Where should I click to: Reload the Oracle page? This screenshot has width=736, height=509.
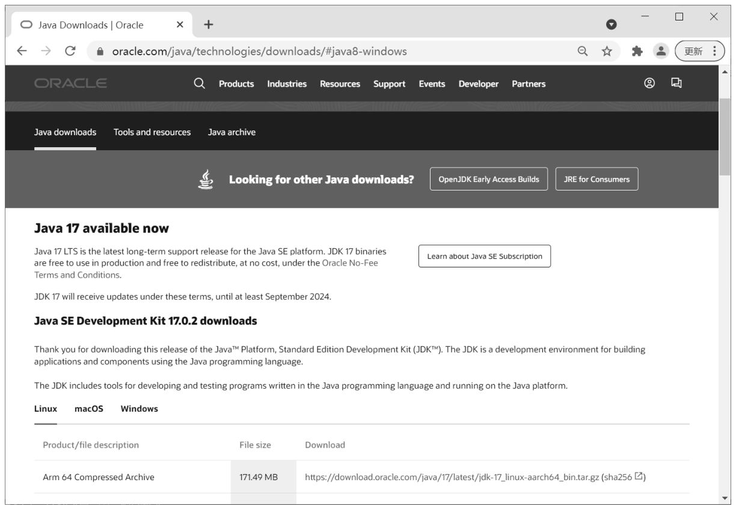click(70, 51)
